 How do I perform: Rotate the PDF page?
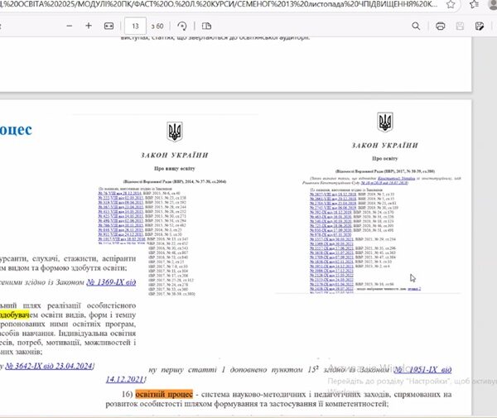pos(182,26)
